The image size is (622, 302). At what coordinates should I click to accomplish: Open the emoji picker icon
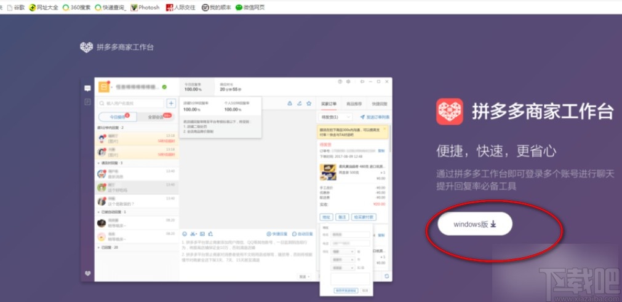[x=185, y=234]
